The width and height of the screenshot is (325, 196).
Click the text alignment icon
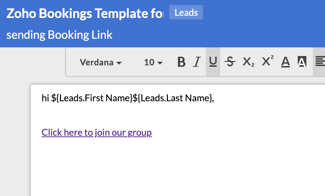point(320,62)
